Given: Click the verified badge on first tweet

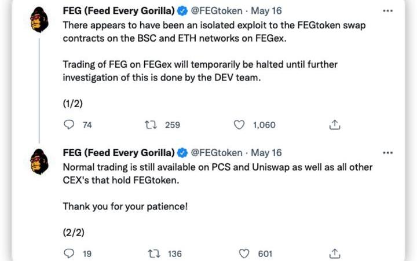Looking at the screenshot, I should pos(183,12).
